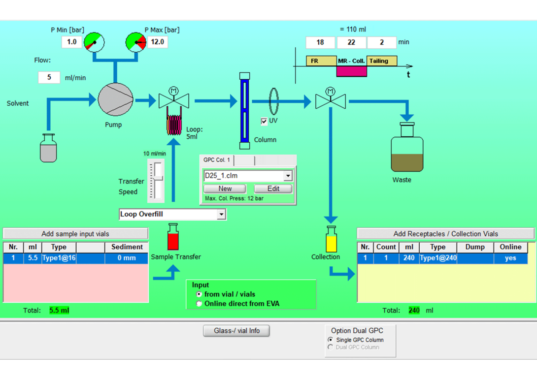The height and width of the screenshot is (379, 537).
Task: Click the sample total '5.5 ml'
Action: pyautogui.click(x=59, y=310)
